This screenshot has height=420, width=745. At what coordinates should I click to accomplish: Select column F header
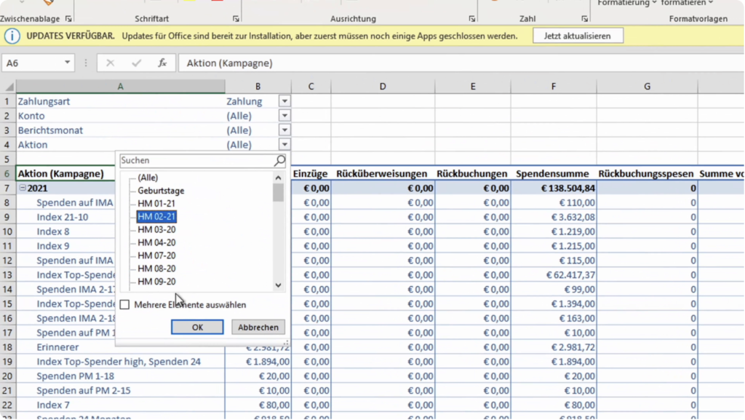554,87
